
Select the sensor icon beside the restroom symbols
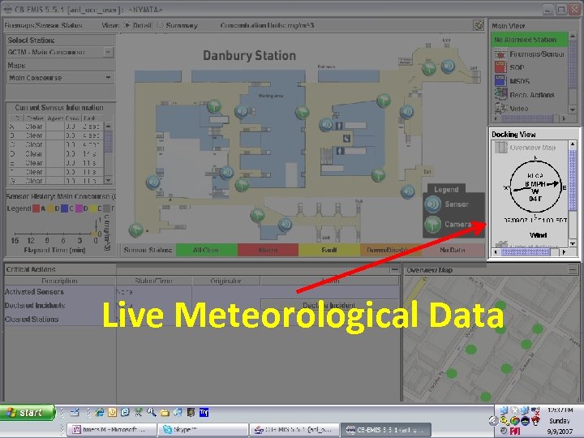[326, 124]
